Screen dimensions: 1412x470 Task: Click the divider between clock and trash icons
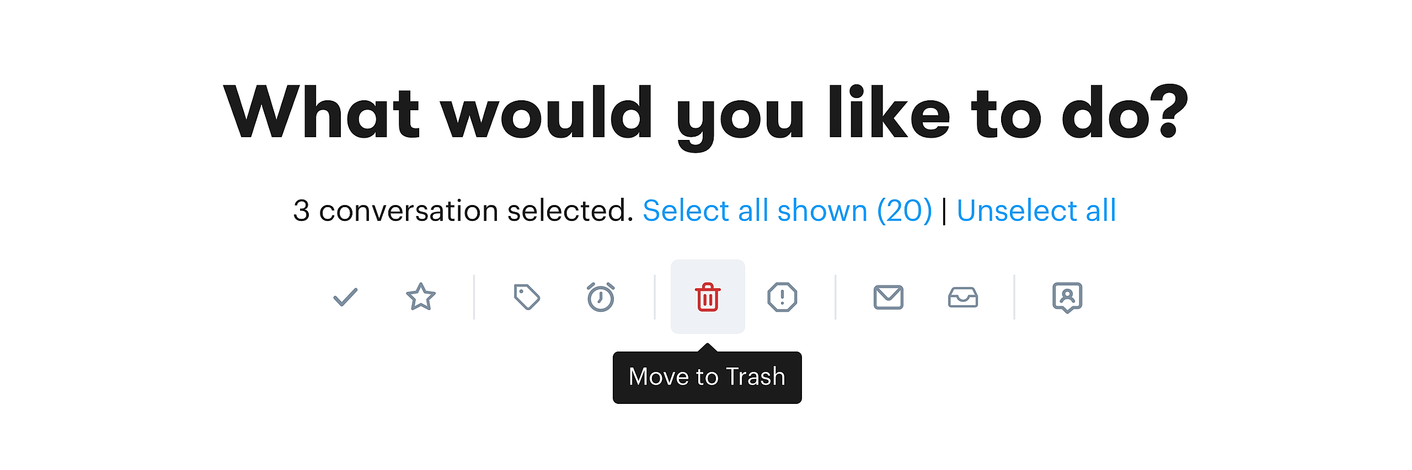(655, 298)
